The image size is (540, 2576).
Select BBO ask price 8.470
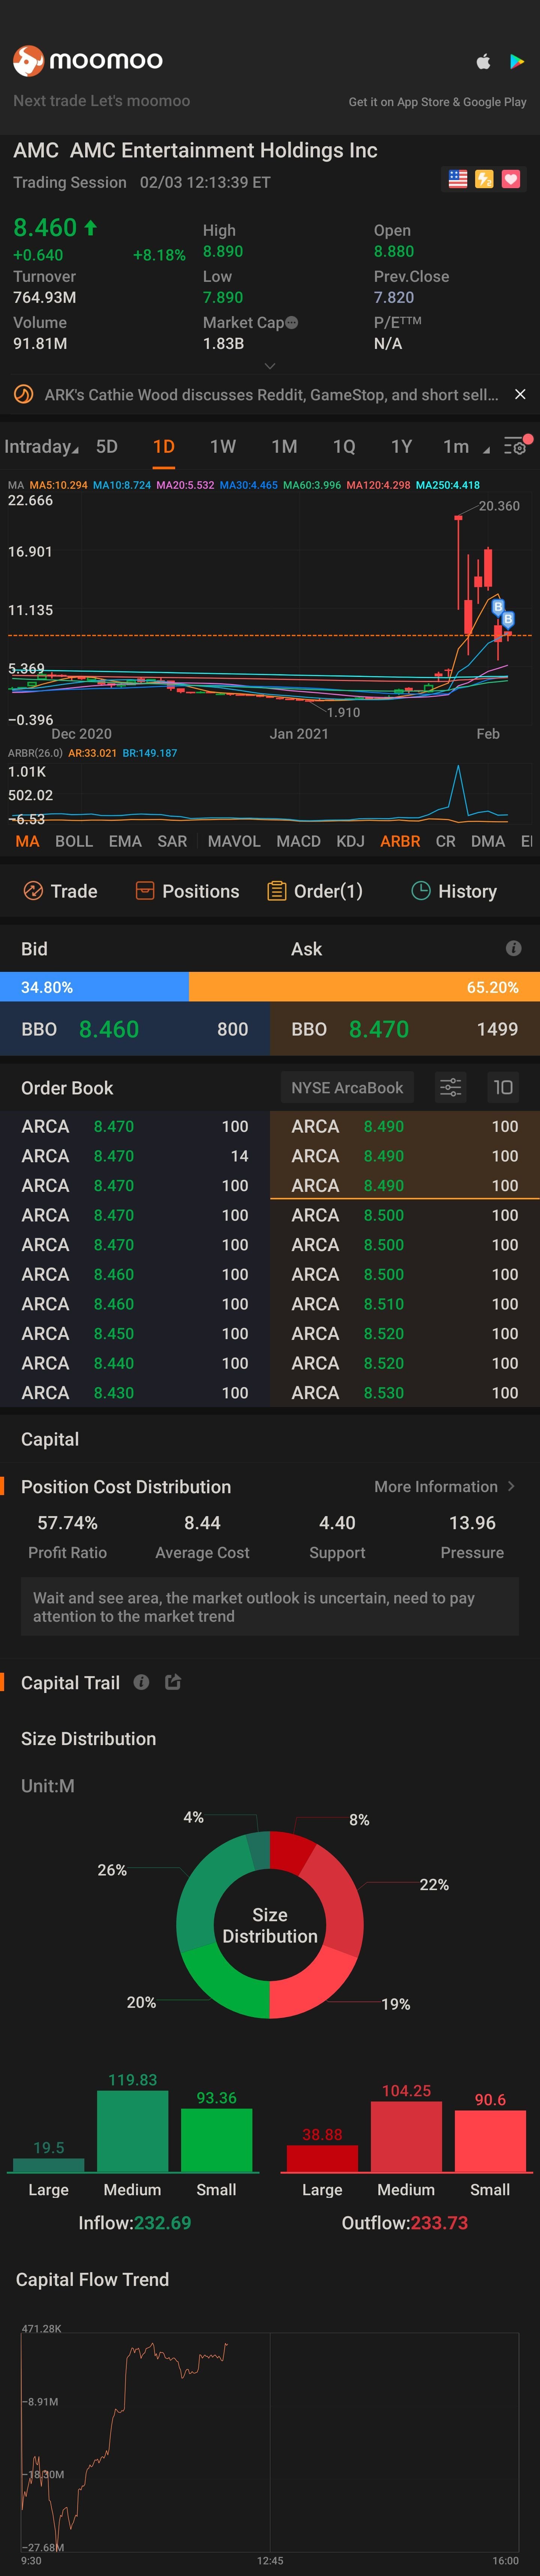click(x=379, y=1029)
